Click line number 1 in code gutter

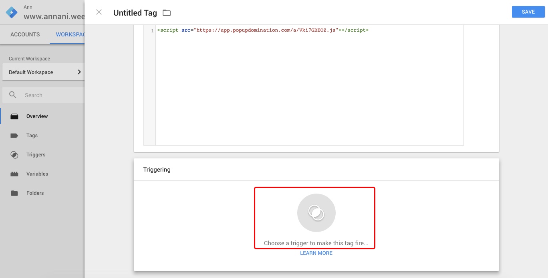click(152, 31)
